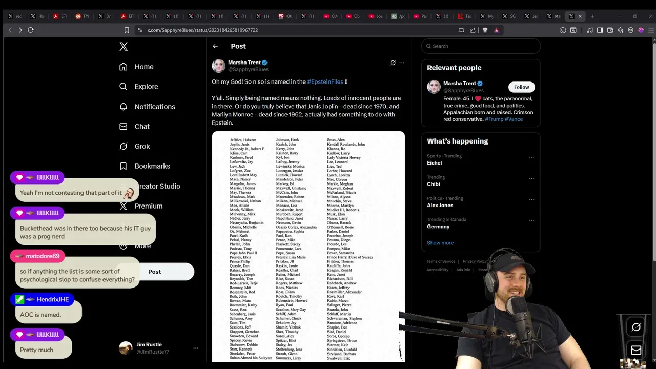Open the floating Messages envelope button
Image resolution: width=656 pixels, height=369 pixels.
click(636, 351)
